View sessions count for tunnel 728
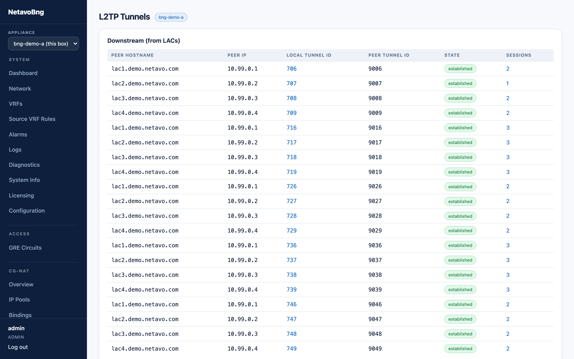The width and height of the screenshot is (574, 359). point(508,216)
